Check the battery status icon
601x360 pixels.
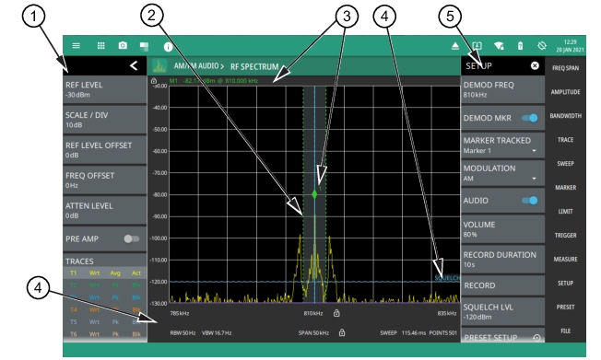tap(520, 46)
